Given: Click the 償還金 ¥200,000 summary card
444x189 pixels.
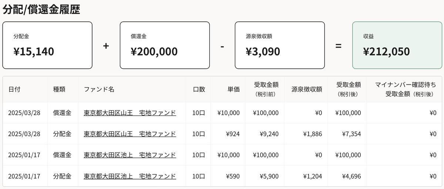Looking at the screenshot, I should point(165,45).
